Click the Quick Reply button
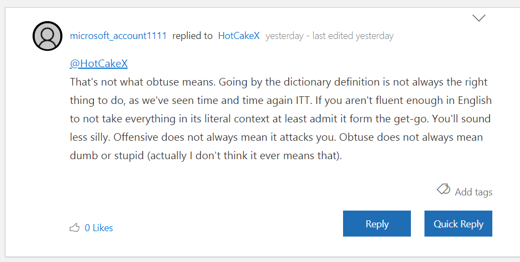520x262 pixels. pos(458,224)
